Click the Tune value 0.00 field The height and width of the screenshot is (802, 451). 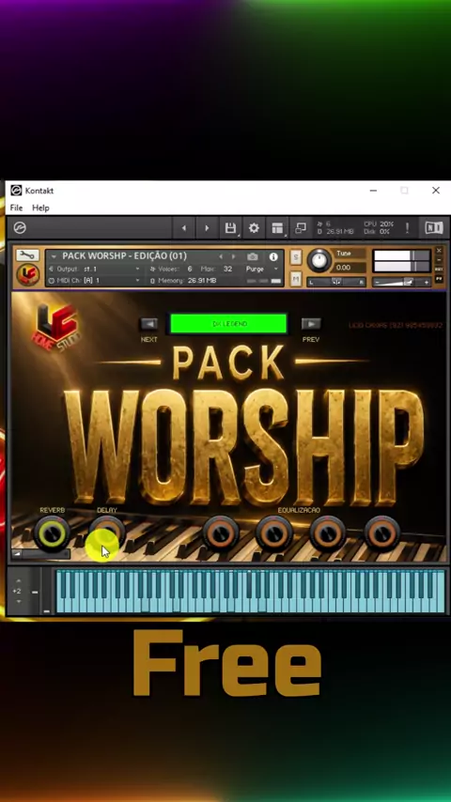350,267
